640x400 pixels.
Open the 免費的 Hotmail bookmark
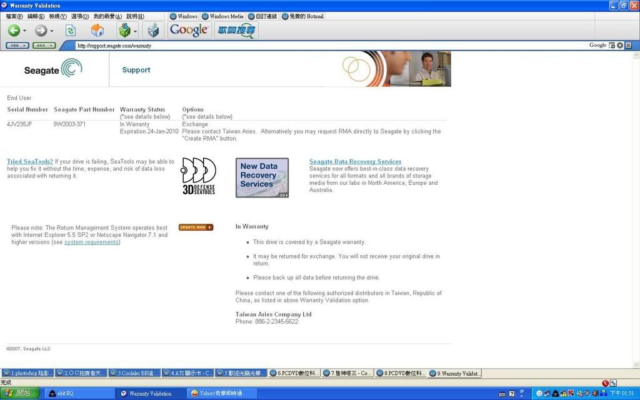tap(302, 16)
